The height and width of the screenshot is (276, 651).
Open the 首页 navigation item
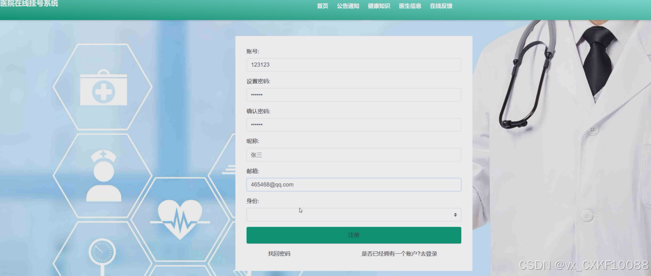pos(323,6)
